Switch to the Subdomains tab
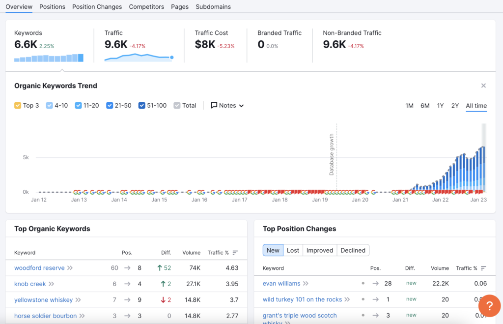The height and width of the screenshot is (324, 503). click(213, 7)
